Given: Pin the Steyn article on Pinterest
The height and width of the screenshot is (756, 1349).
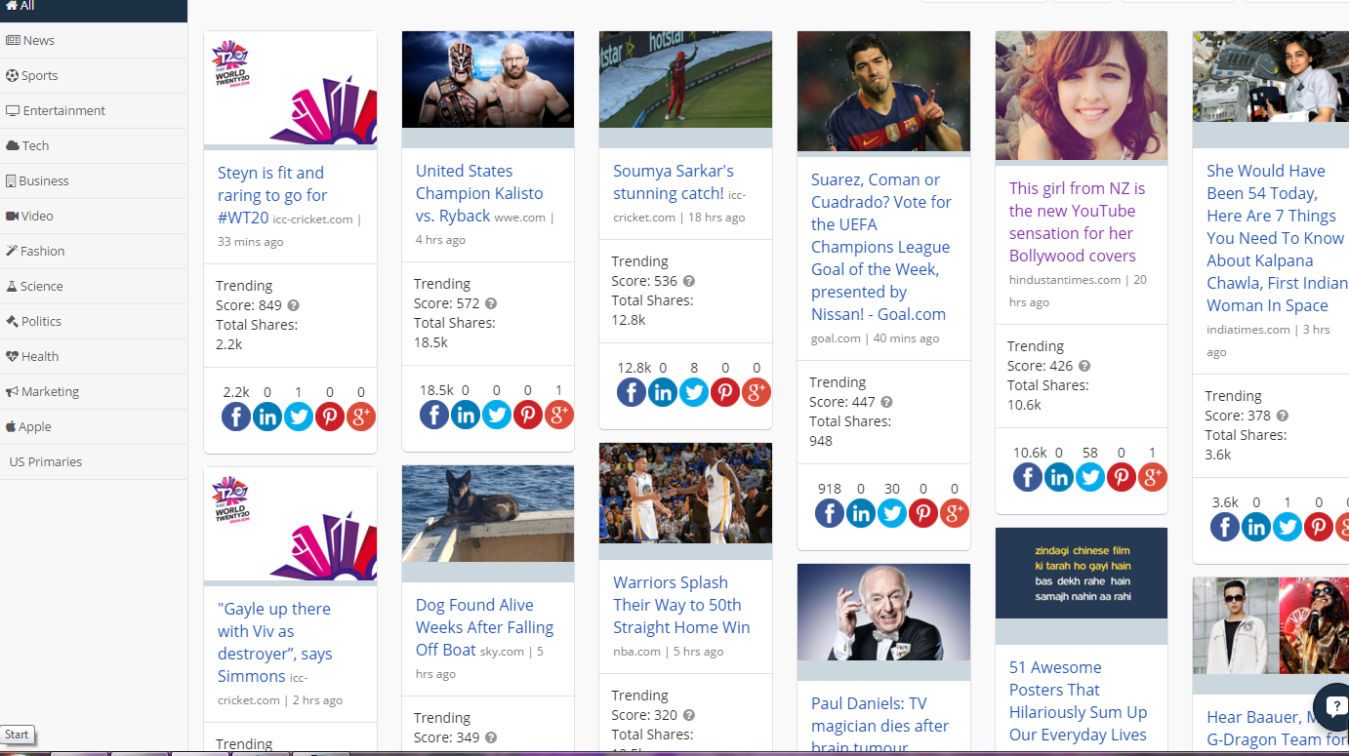Looking at the screenshot, I should click(x=330, y=417).
